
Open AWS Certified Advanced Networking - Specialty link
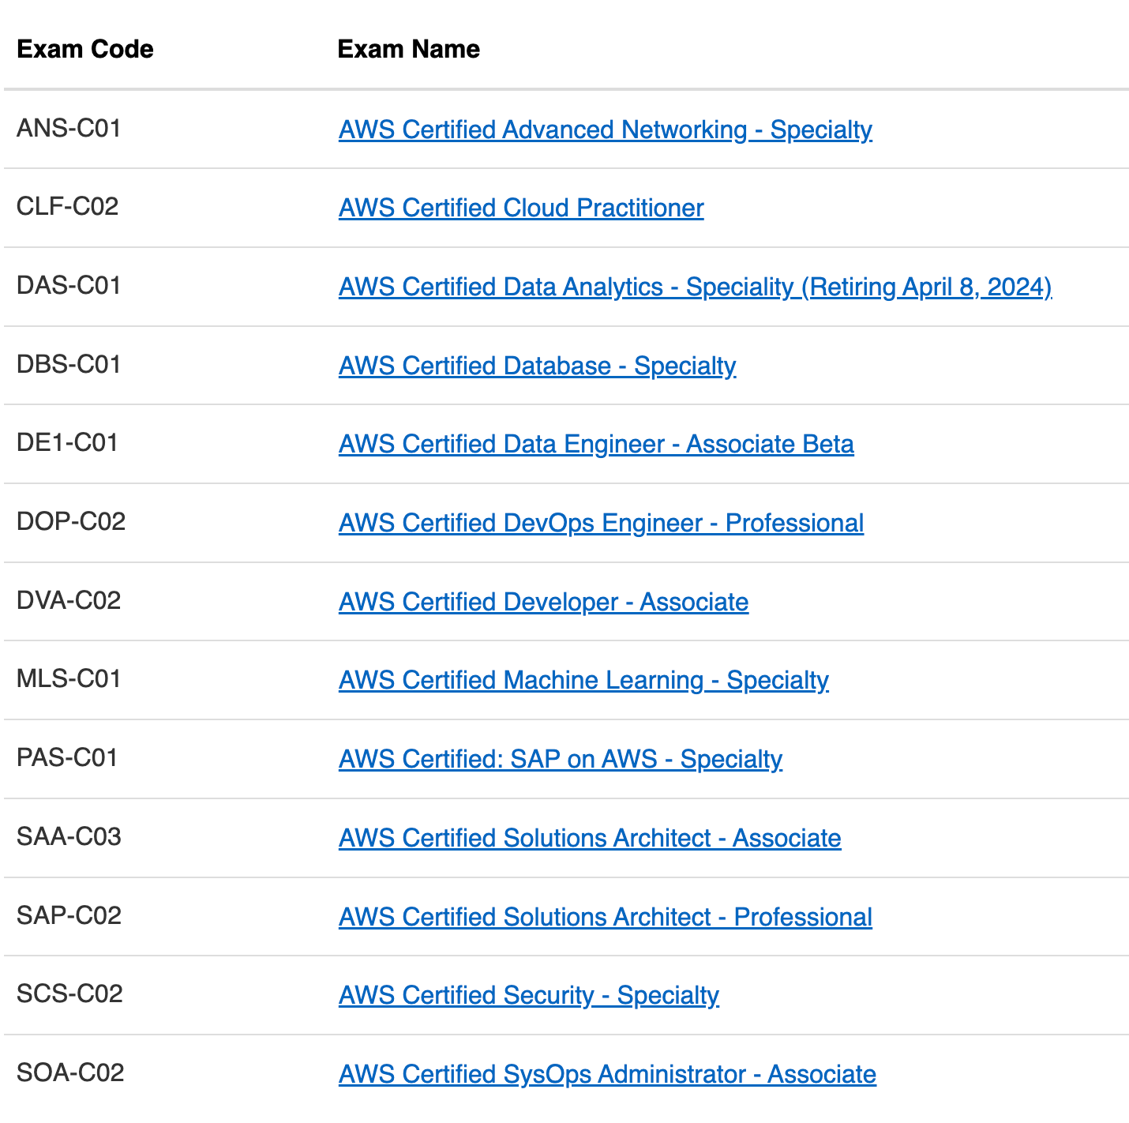tap(605, 130)
